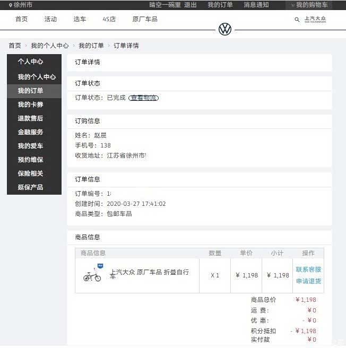Open 金融服务 in sidebar
Viewport: 346px width, 348px height.
pyautogui.click(x=34, y=132)
